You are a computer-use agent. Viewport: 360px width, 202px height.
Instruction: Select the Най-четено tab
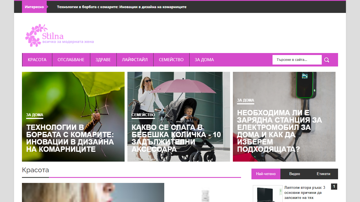point(266,174)
